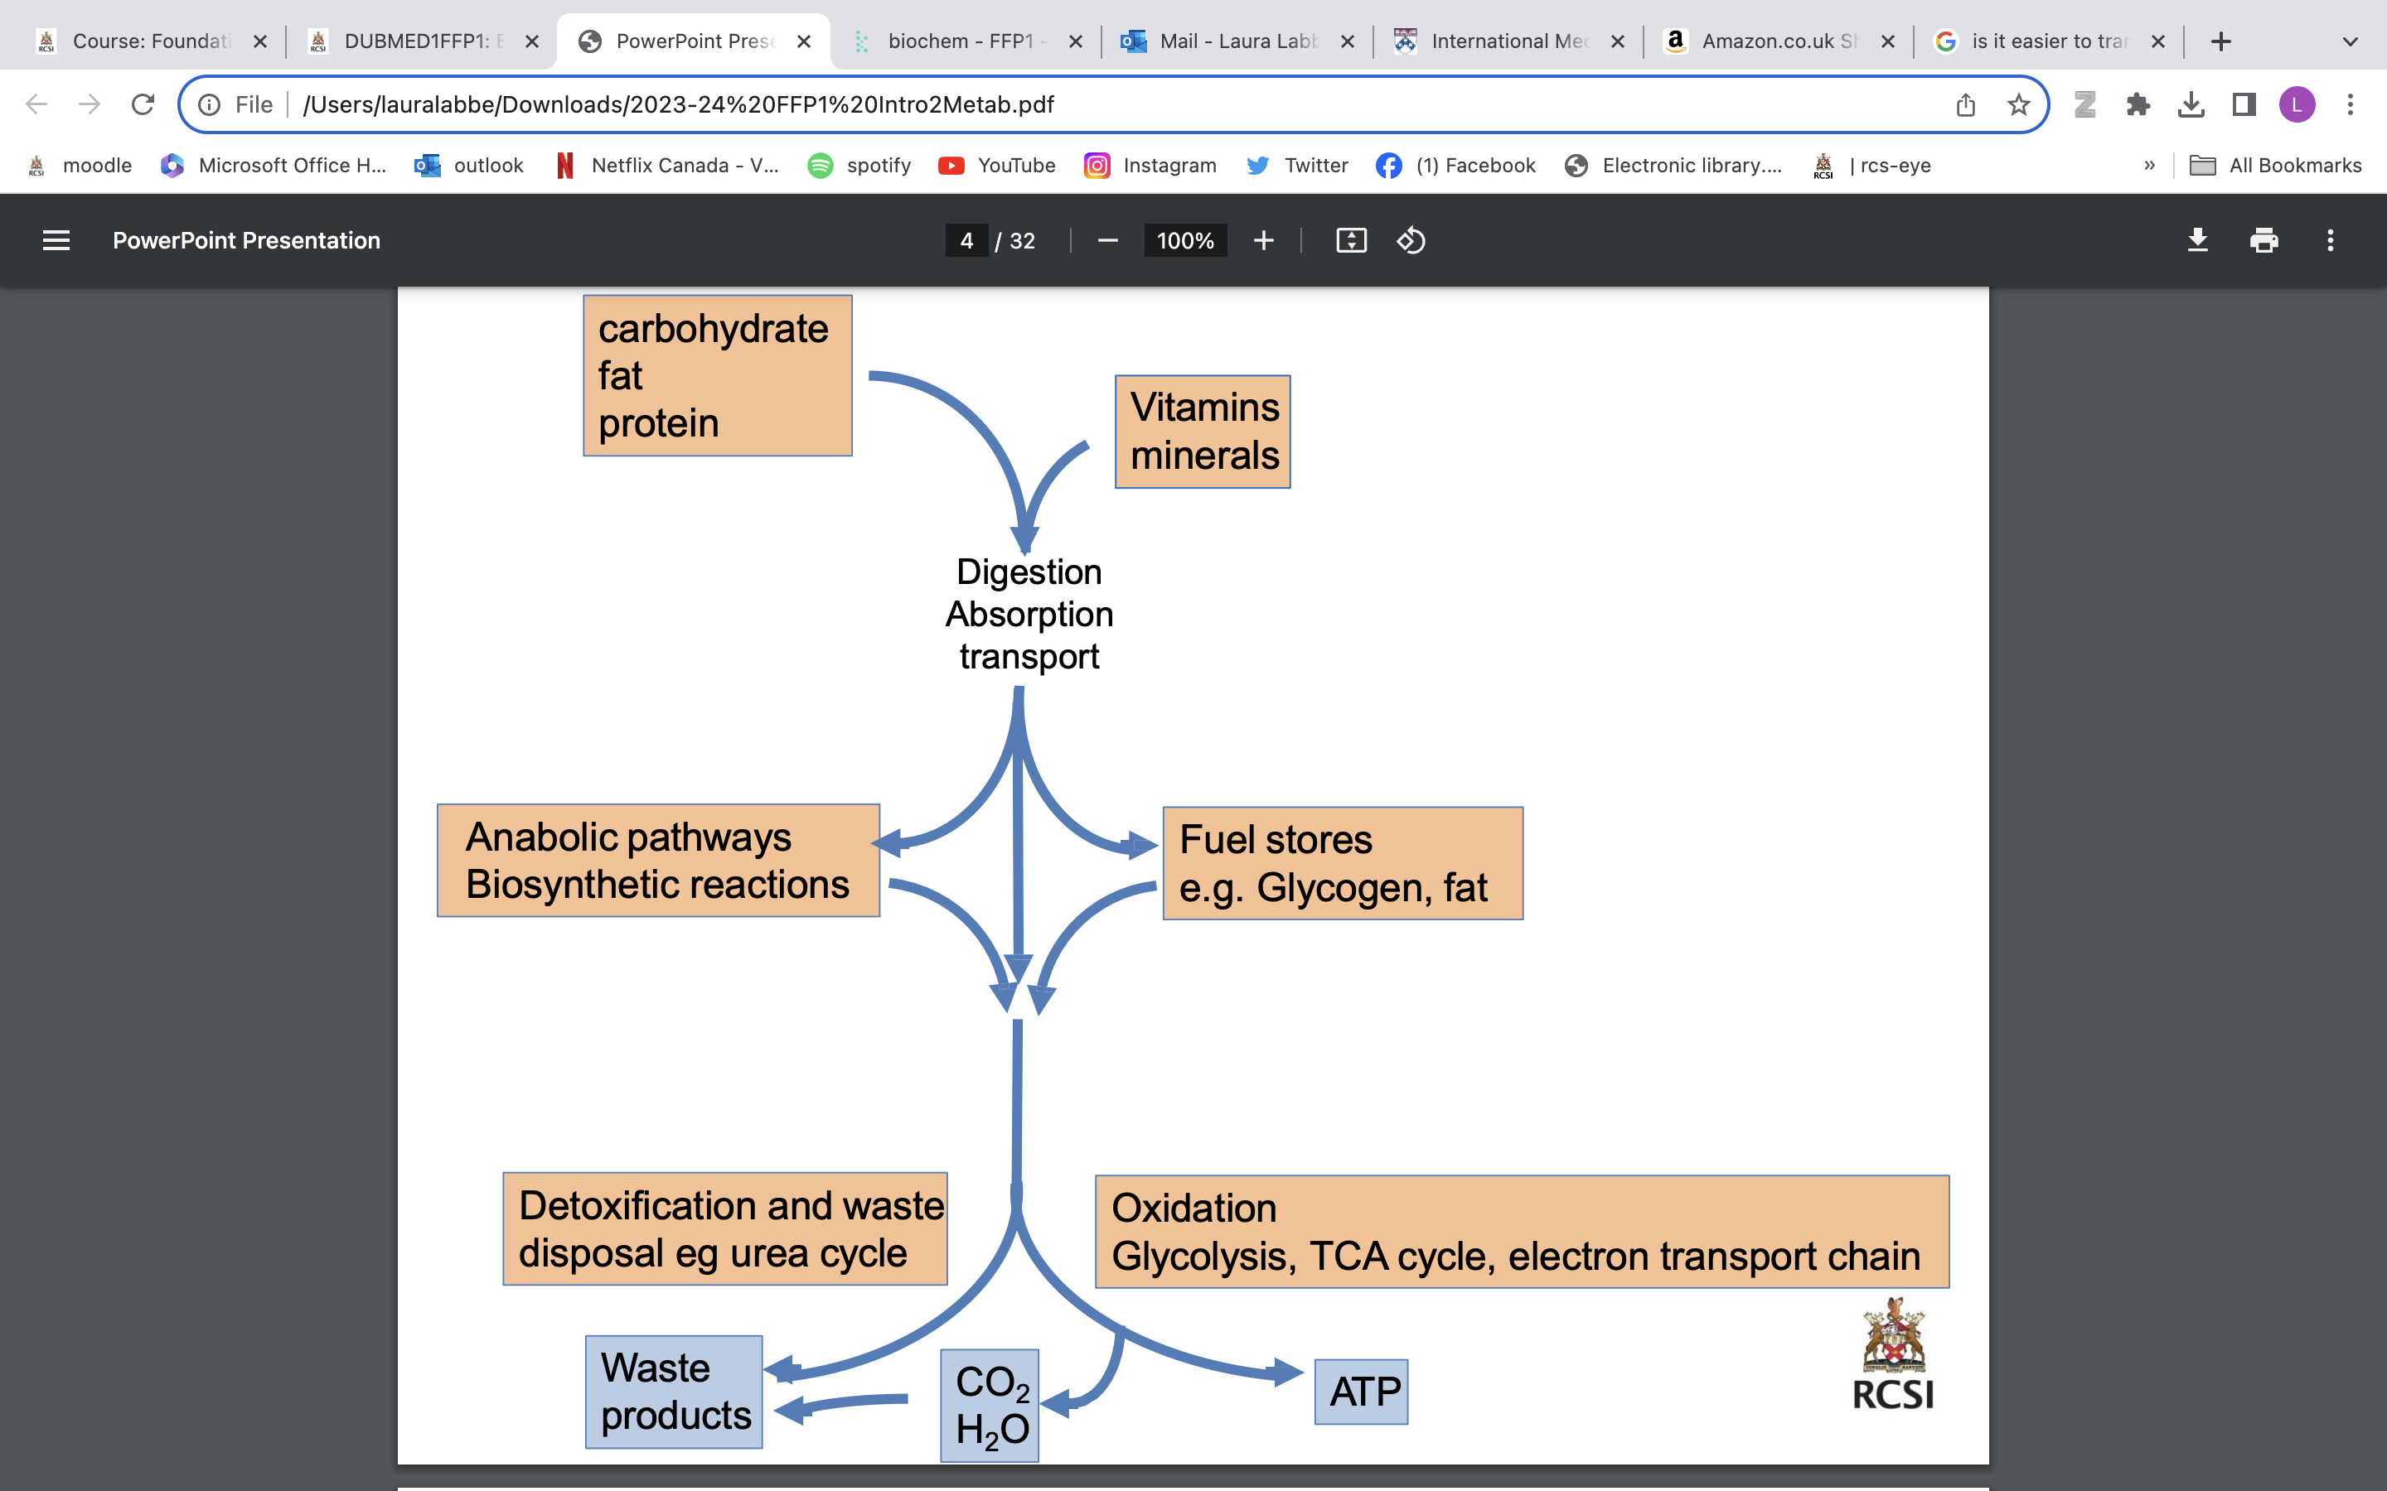Download the PDF file

point(2198,239)
